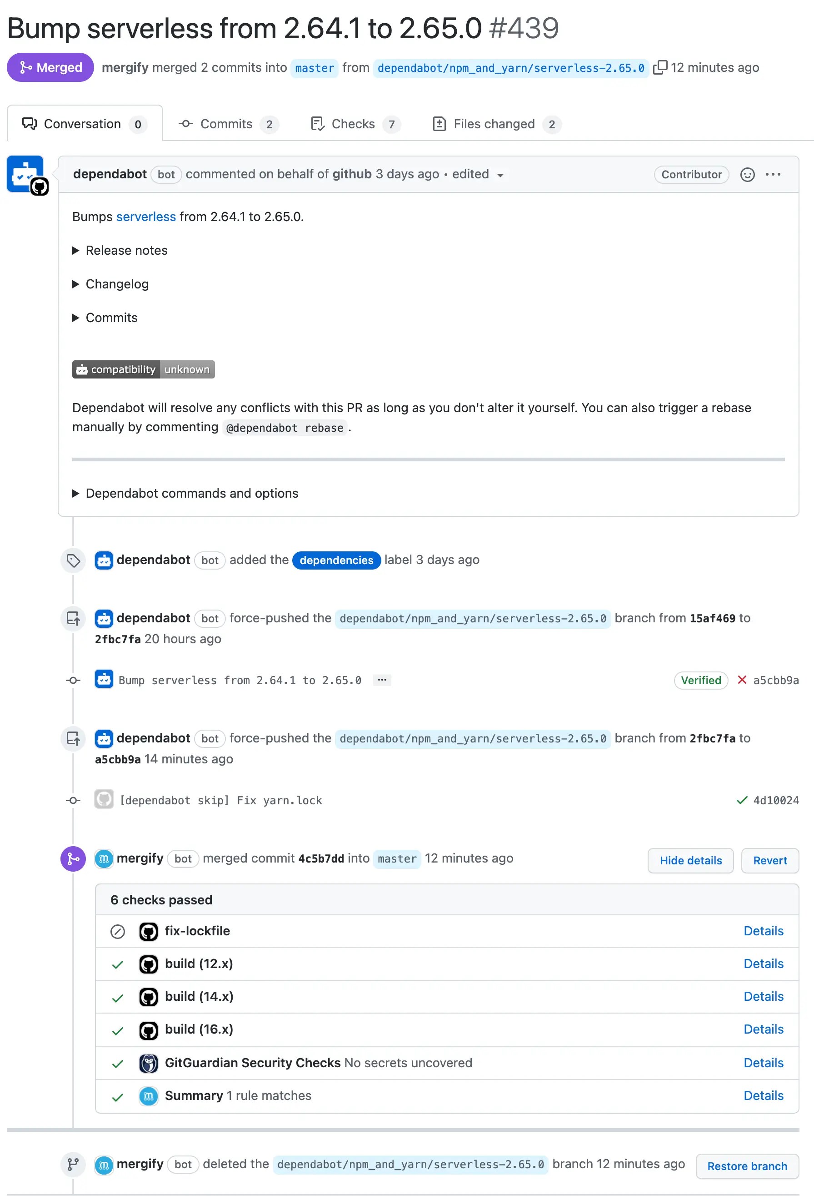
Task: Click the copy branch name icon
Action: click(660, 67)
